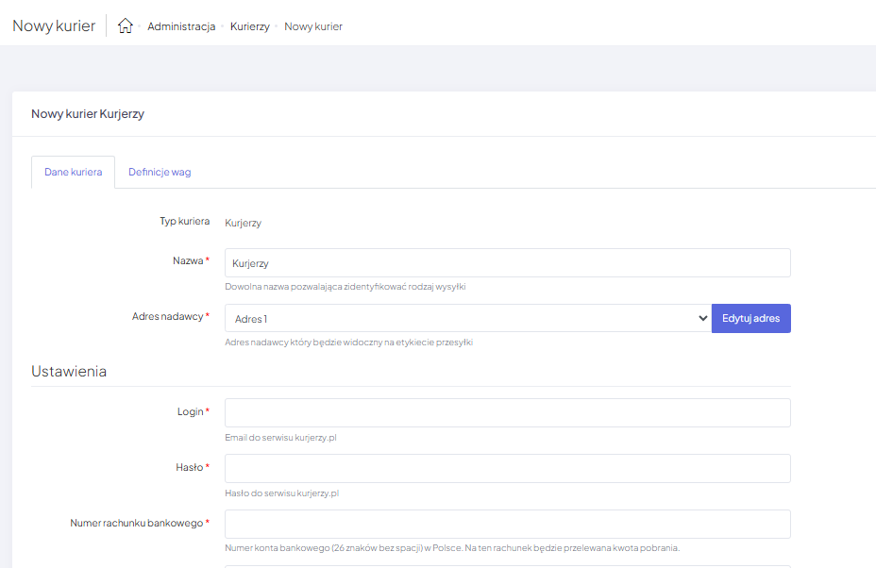Click the hint 'Adres nadawcy który będzie widoczny'
The height and width of the screenshot is (568, 876).
pos(348,342)
